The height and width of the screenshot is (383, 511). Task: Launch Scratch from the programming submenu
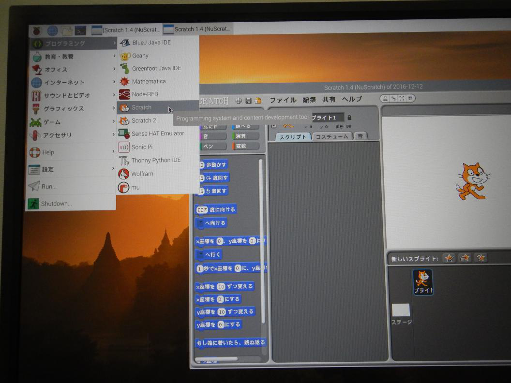158,107
